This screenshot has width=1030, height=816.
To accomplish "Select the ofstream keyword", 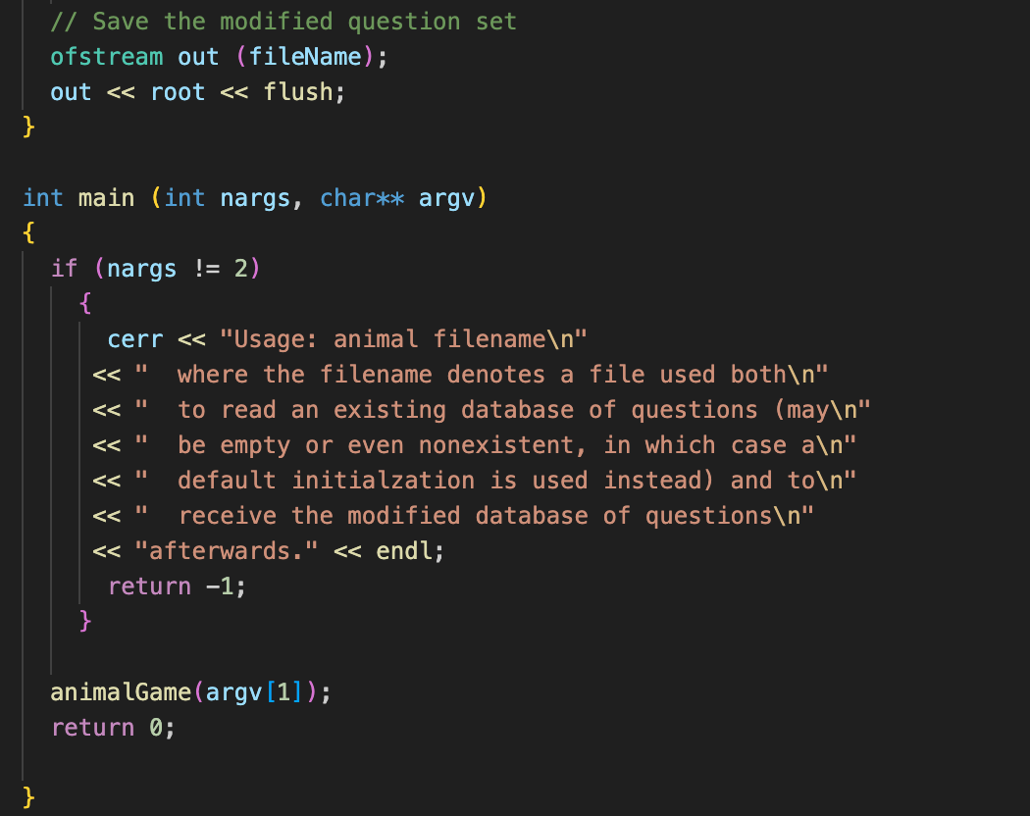I will point(106,56).
